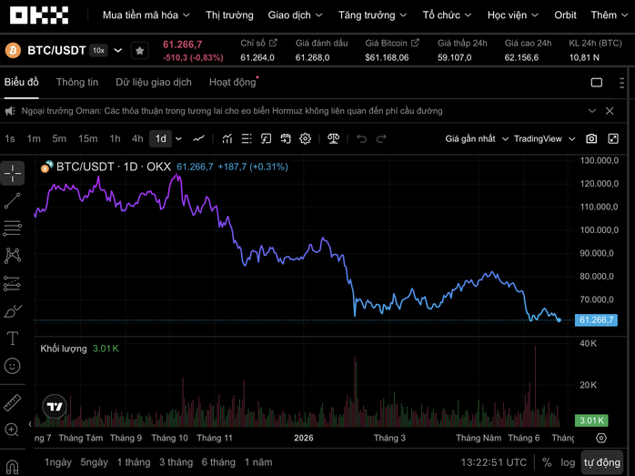Screen dimensions: 635x476
Task: Take a chart snapshot with the camera icon
Action: [591, 139]
